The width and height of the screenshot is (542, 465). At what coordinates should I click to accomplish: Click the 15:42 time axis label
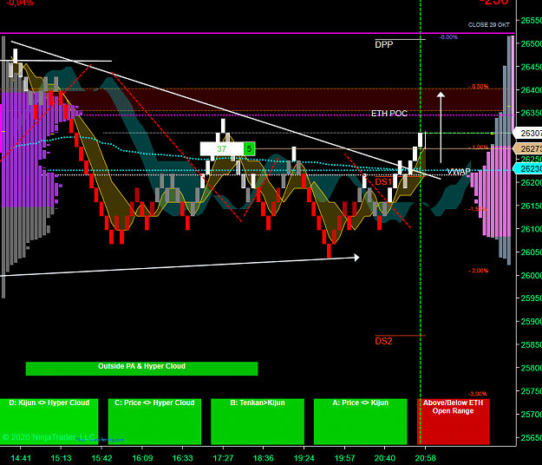coord(101,458)
